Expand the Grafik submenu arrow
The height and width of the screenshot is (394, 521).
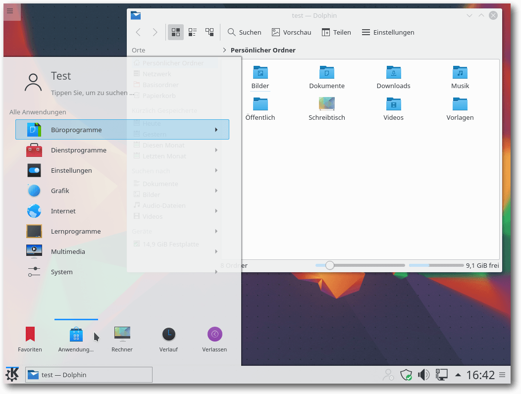[216, 191]
